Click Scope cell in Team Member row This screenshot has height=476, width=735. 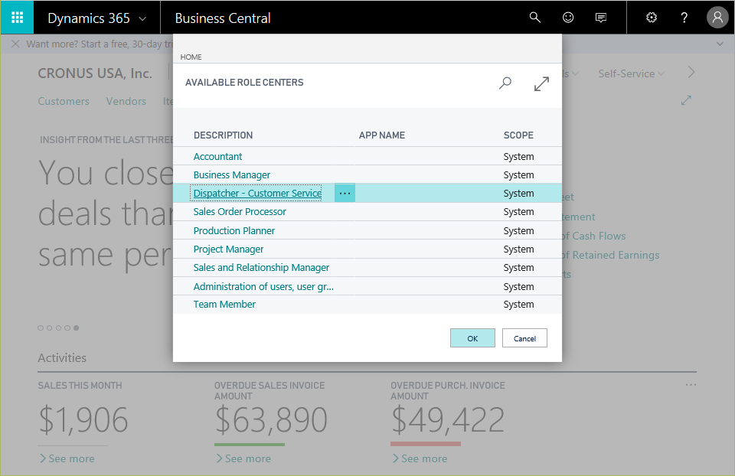[518, 305]
